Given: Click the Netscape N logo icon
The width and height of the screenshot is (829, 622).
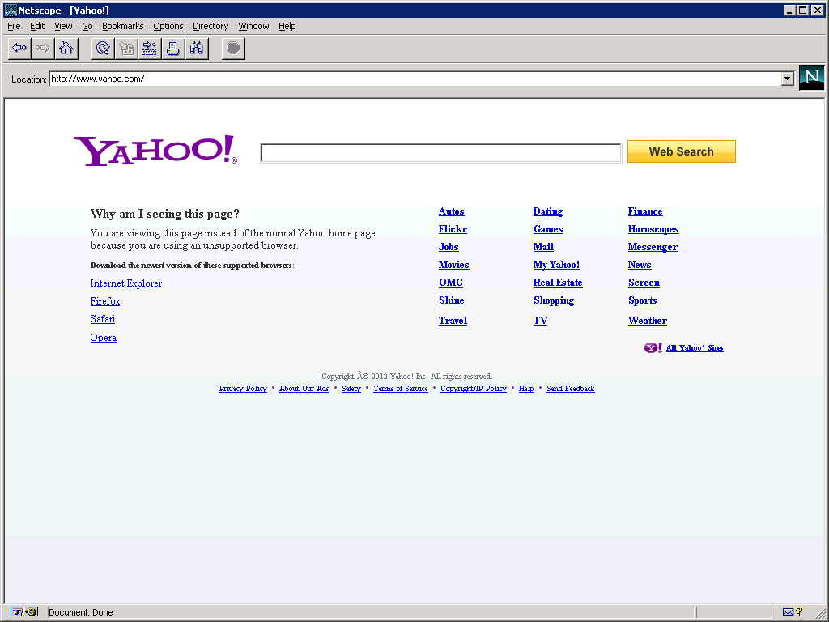Looking at the screenshot, I should 811,78.
